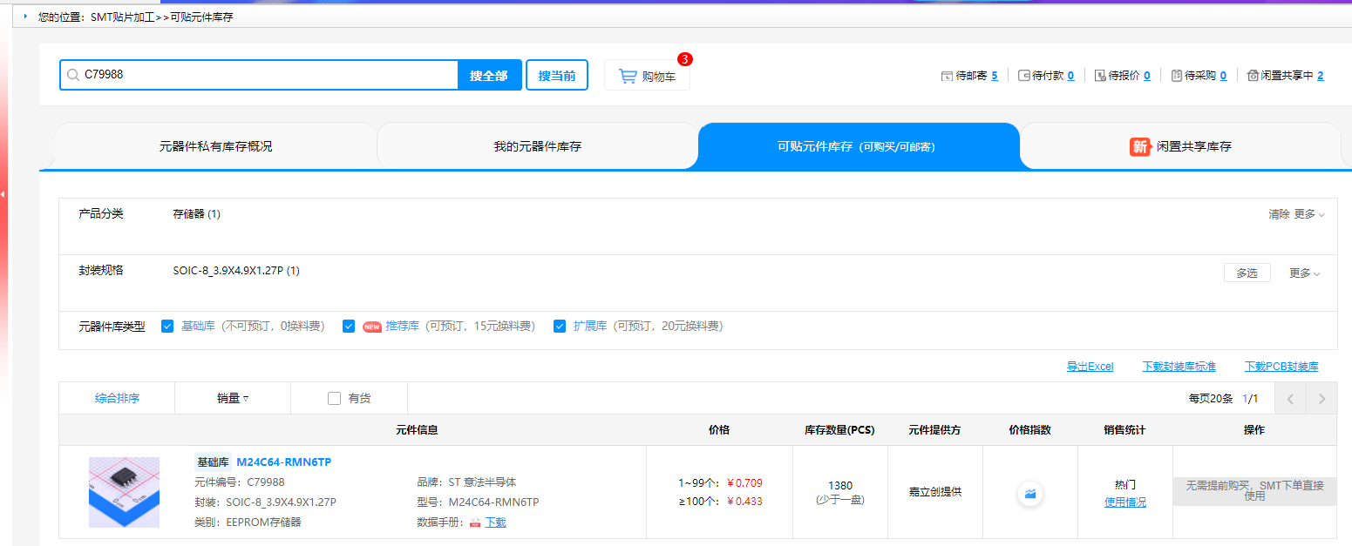Screen dimensions: 1352x546
Task: Expand 更多 in the 产品分类 row
Action: click(1308, 214)
